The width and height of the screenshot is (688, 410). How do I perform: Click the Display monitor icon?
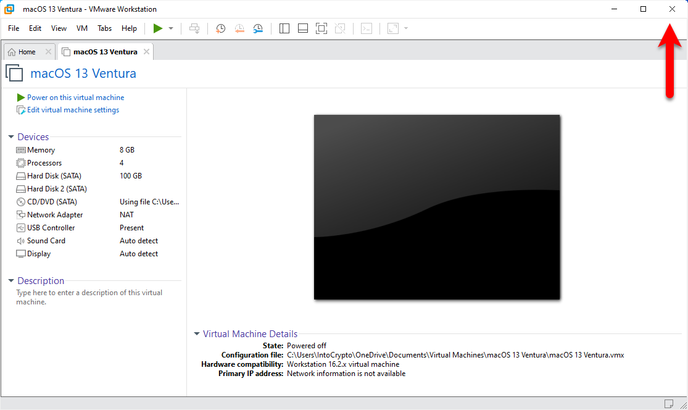coord(20,254)
